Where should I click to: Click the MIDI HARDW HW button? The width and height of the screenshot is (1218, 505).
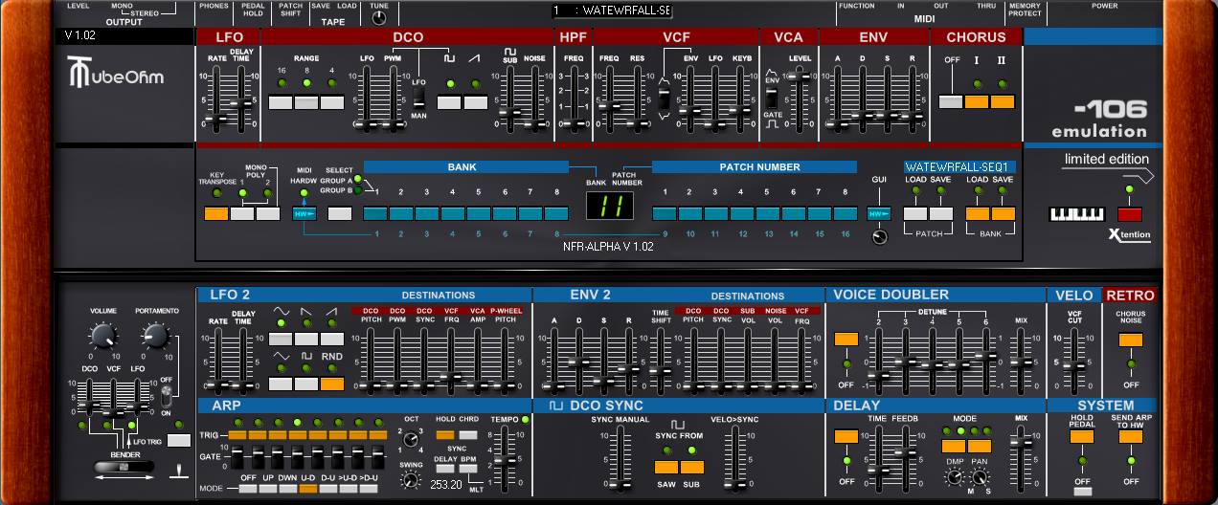point(304,213)
